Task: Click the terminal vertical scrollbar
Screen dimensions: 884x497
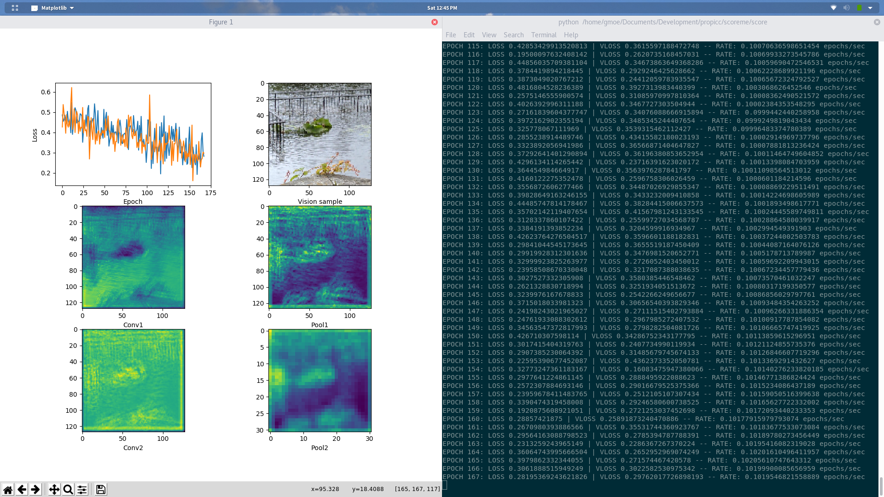Action: pyautogui.click(x=881, y=485)
